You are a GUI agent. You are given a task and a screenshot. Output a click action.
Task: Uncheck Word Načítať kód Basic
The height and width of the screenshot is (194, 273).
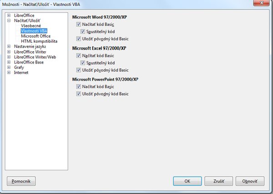[x=79, y=24]
